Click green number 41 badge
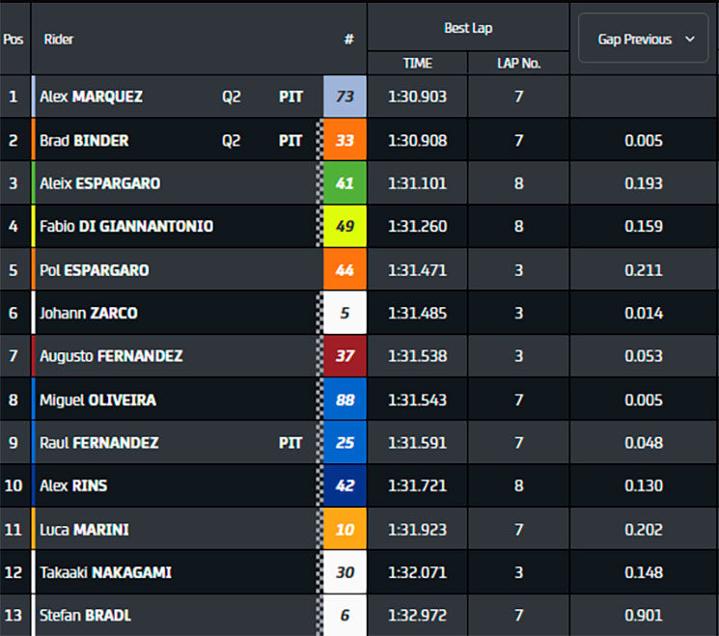 345,183
